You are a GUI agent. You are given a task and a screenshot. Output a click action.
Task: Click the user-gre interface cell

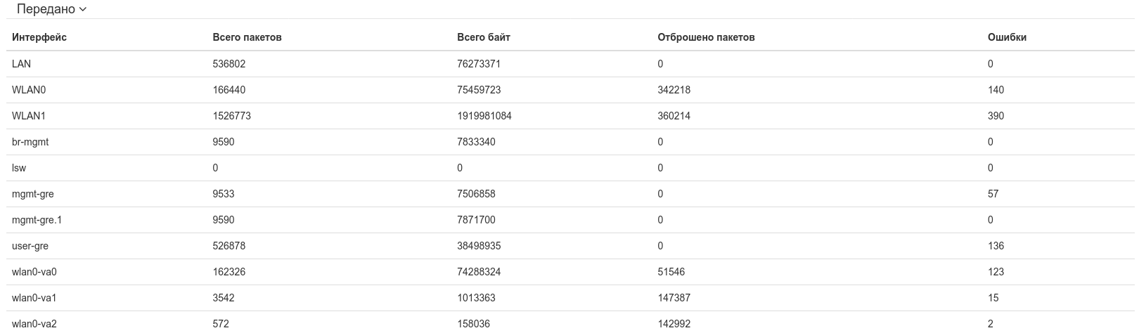click(30, 246)
